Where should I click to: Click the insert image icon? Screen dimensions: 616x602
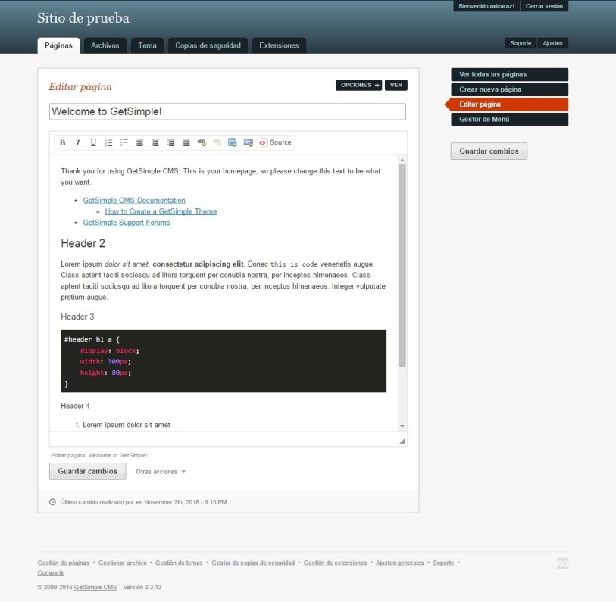click(x=233, y=142)
